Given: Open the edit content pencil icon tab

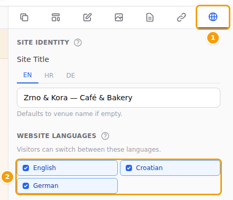Looking at the screenshot, I should 87,17.
